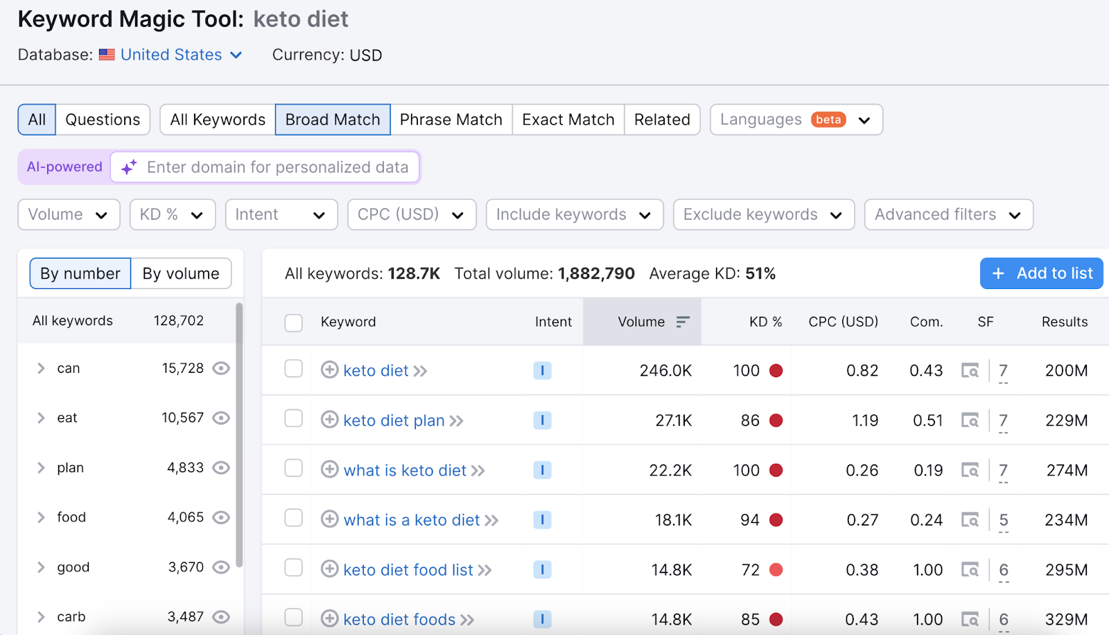Select the Questions tab
The height and width of the screenshot is (635, 1109).
102,119
